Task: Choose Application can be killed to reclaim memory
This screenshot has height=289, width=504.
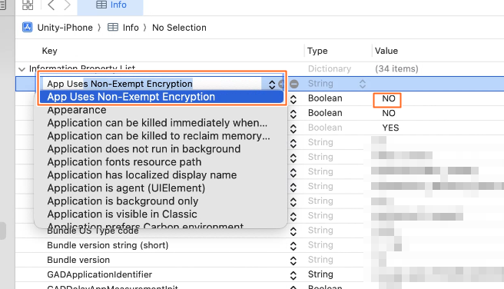Action: pyautogui.click(x=158, y=136)
